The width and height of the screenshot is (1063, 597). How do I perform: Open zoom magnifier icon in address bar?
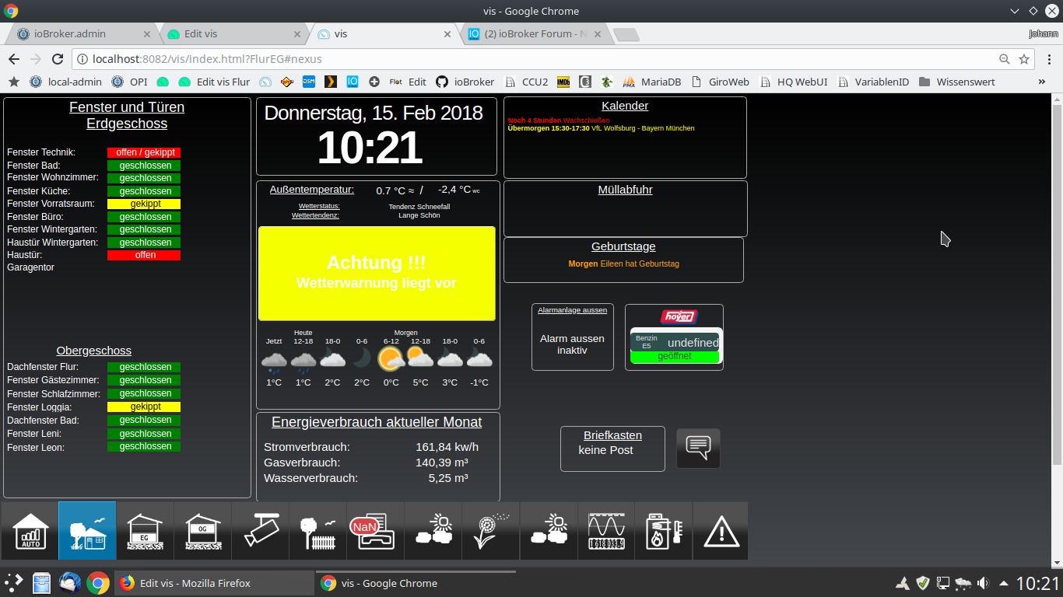click(x=1005, y=59)
